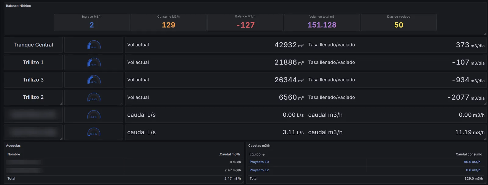This screenshot has width=488, height=185.
Task: Click the Balance M3/h value -127
Action: pyautogui.click(x=246, y=25)
